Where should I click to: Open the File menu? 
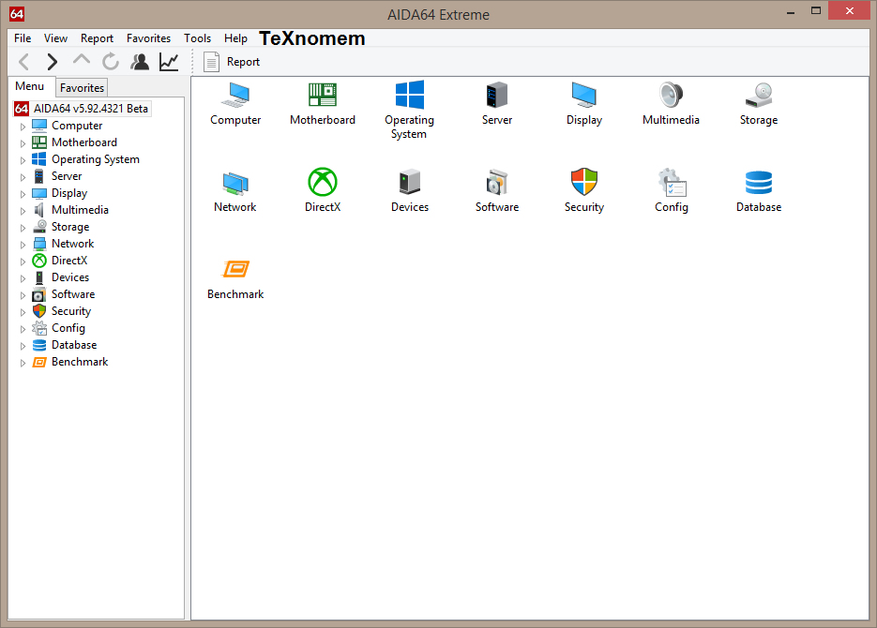[x=23, y=38]
